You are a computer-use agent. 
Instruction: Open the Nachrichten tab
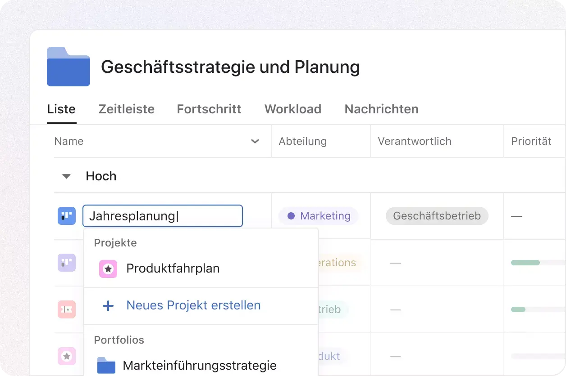(x=381, y=109)
